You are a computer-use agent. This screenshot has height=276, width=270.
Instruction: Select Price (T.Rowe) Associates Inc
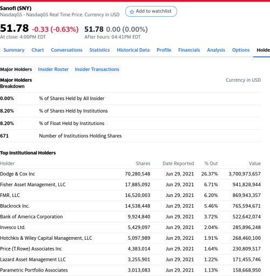coord(31,248)
